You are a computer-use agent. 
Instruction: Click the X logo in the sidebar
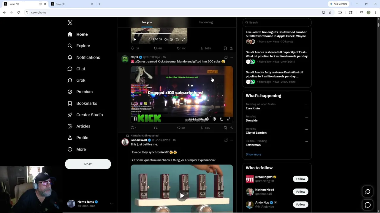[70, 23]
